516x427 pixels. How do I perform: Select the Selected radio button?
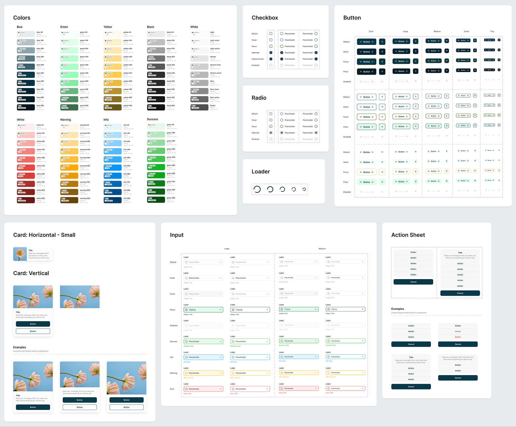271,133
